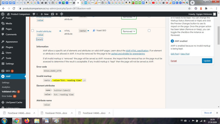Click the Update button
Image resolution: width=220 pixels, height=124 pixels.
pyautogui.click(x=207, y=61)
